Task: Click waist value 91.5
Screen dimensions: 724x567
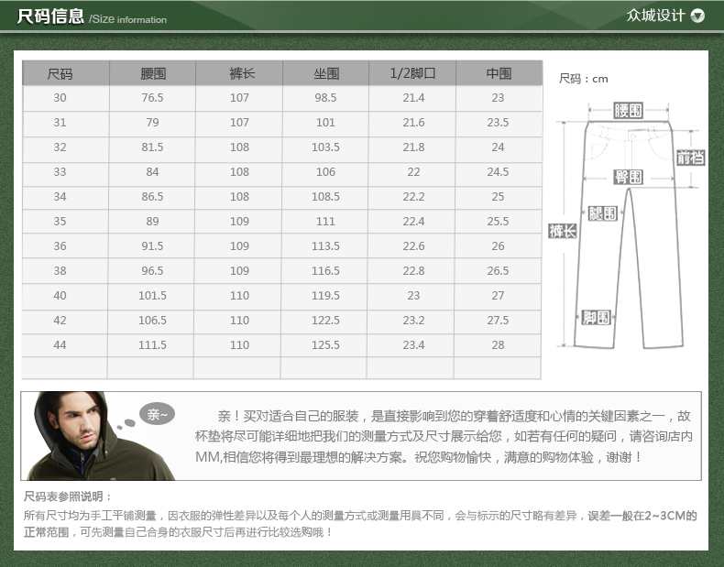Action: coord(152,245)
